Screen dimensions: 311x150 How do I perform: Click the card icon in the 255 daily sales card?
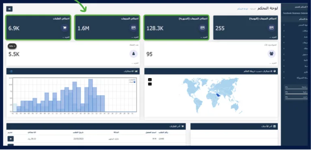click(271, 28)
